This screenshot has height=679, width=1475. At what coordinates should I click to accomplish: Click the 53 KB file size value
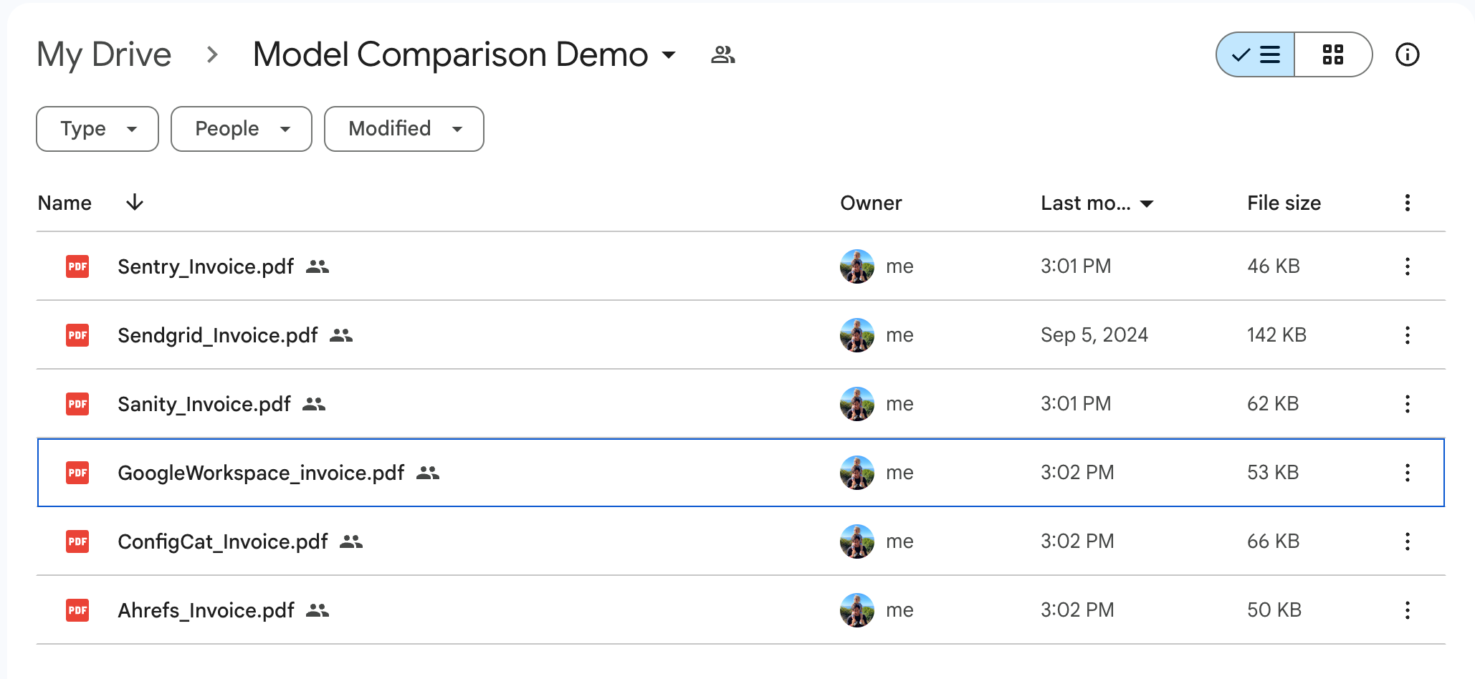1273,473
